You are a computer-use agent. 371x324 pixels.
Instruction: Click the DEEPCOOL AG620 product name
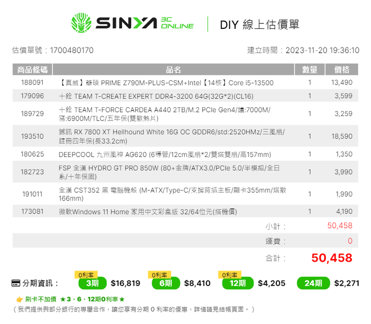coord(165,155)
